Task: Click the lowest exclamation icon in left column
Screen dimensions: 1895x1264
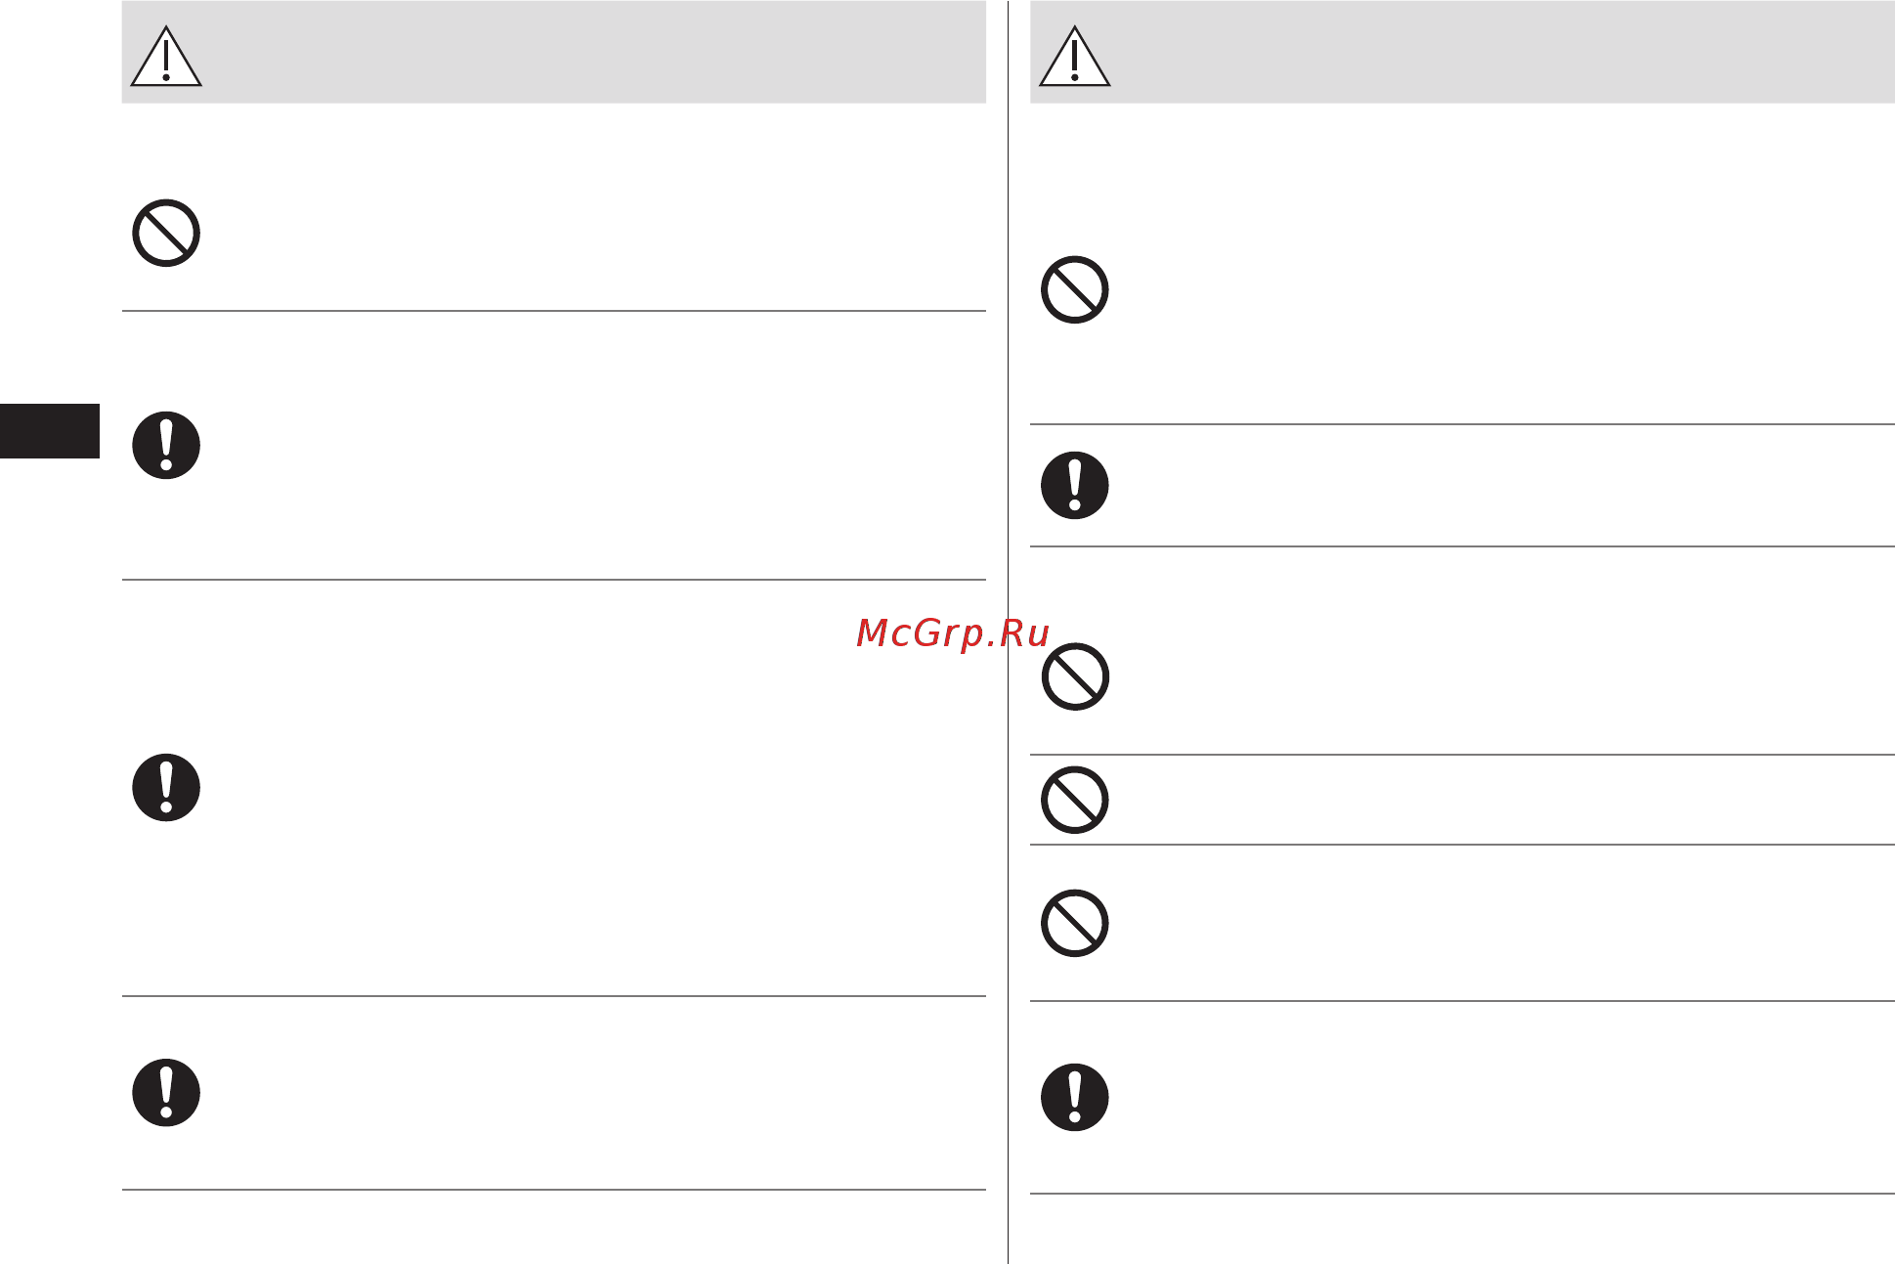Action: 166,1092
